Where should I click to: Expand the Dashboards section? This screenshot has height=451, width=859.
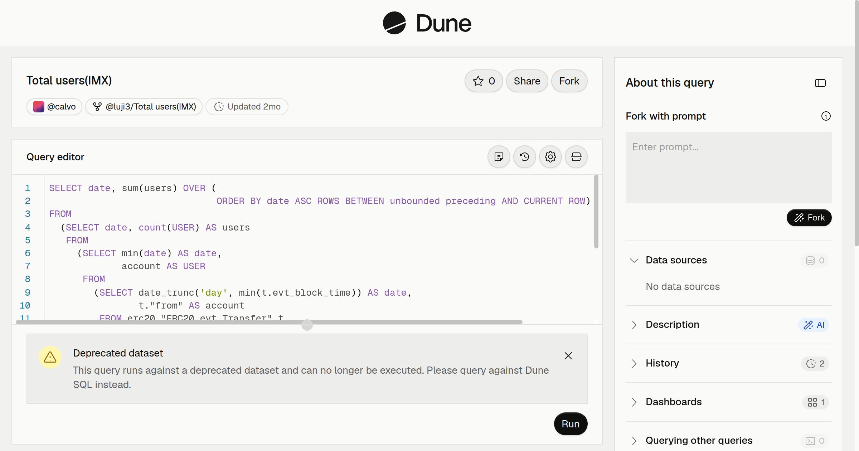click(634, 402)
